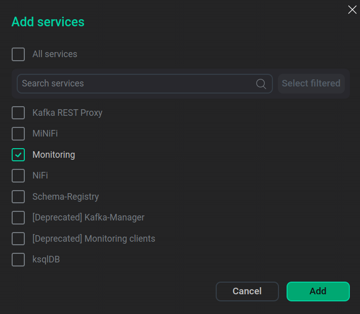360x314 pixels.
Task: Enable the ksqlDB checkbox
Action: [x=18, y=259]
